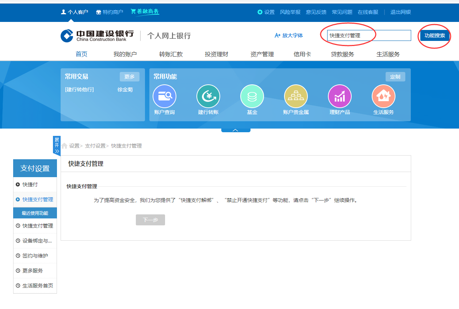Click the 支付设置 sidebar header
This screenshot has height=309, width=459.
(x=35, y=168)
